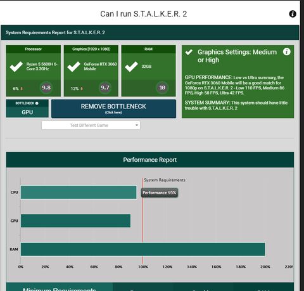The height and width of the screenshot is (291, 304).
Task: Click the graphics 12% down arrow
Action: [x=82, y=89]
